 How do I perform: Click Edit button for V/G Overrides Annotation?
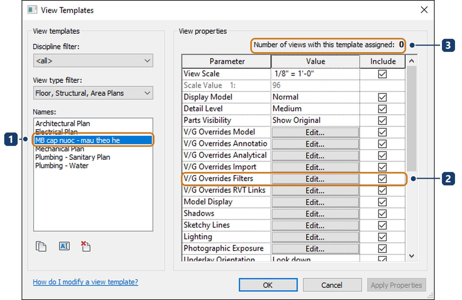pos(315,144)
